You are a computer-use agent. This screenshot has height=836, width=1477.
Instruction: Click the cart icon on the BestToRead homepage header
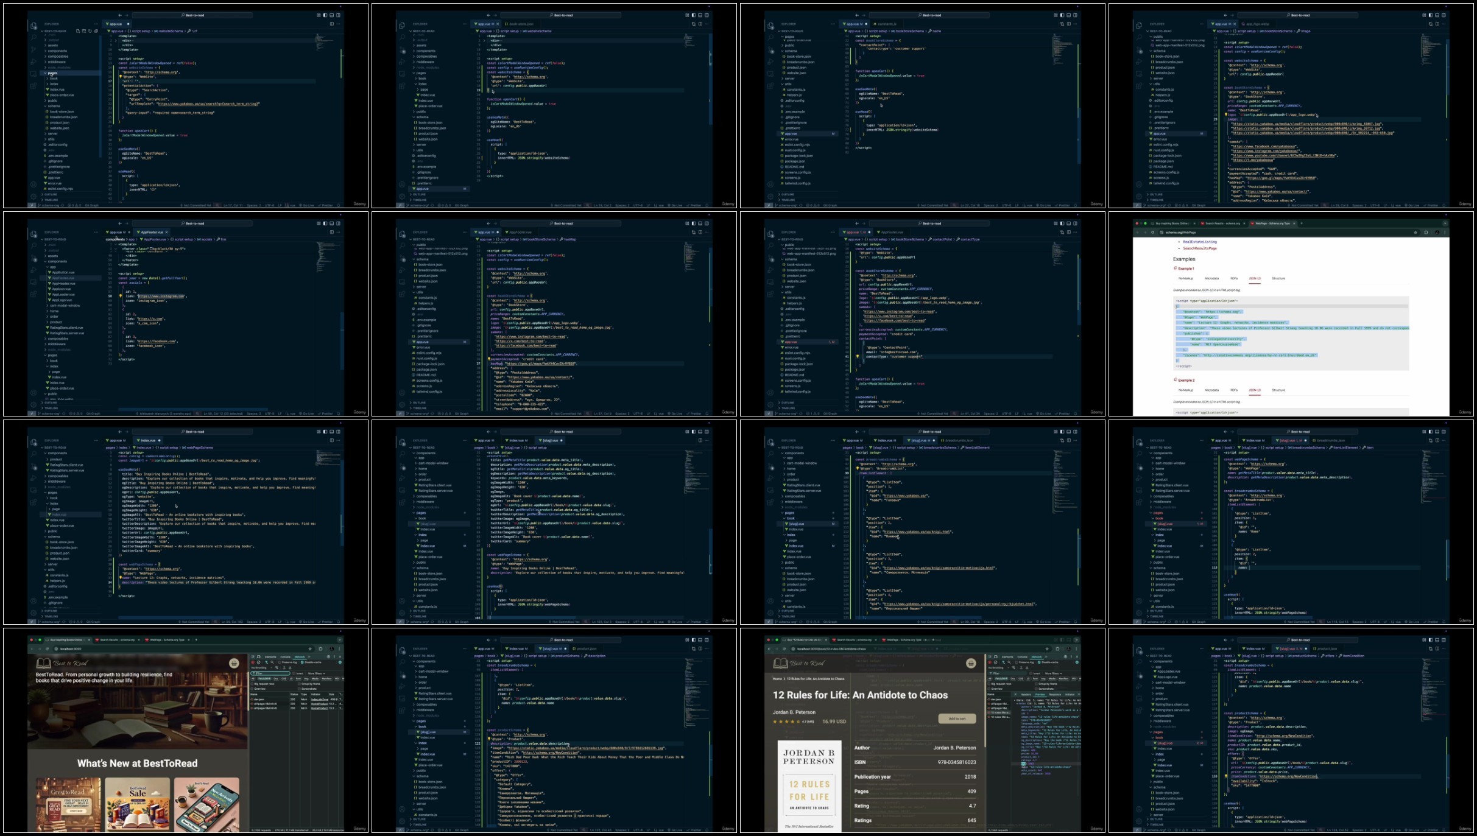[x=234, y=663]
